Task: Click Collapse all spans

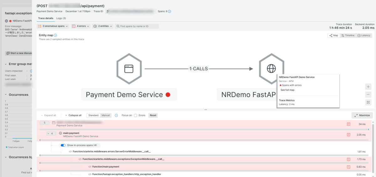Action: coord(73,115)
